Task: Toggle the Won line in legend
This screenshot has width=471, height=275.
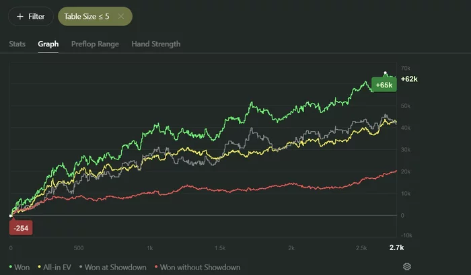Action: click(x=22, y=267)
